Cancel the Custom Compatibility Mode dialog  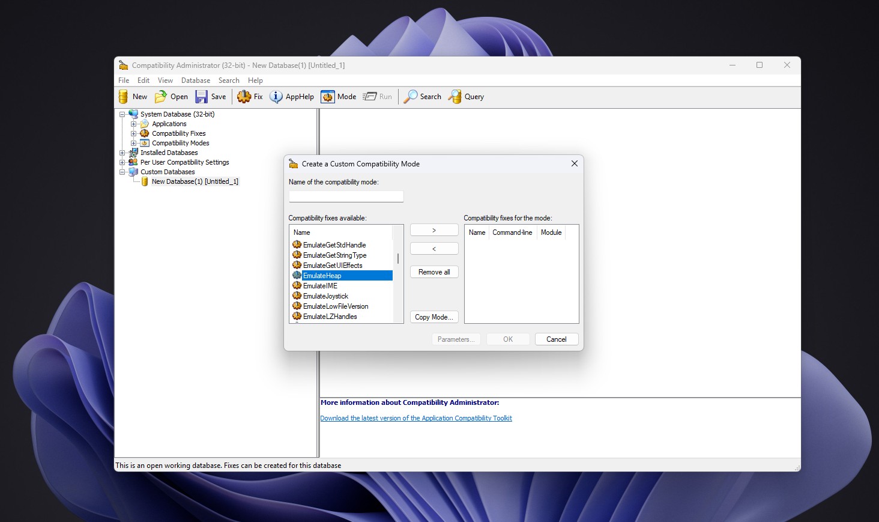(557, 339)
